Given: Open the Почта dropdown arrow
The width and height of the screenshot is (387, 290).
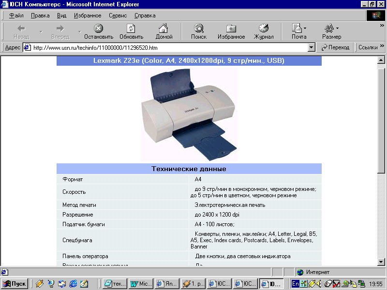Looking at the screenshot, I should (x=305, y=28).
